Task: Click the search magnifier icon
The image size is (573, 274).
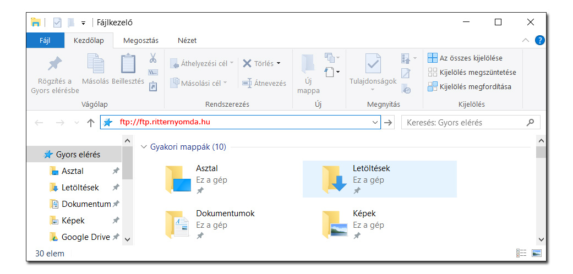Action: pos(530,122)
